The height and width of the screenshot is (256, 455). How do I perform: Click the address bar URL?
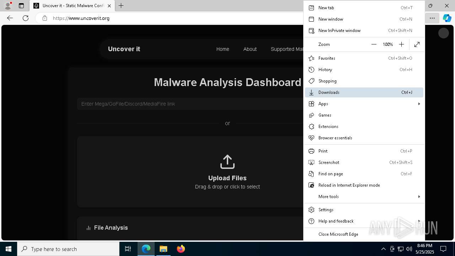(x=81, y=18)
